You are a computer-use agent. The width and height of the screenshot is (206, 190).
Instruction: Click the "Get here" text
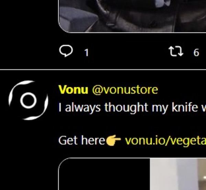point(81,140)
